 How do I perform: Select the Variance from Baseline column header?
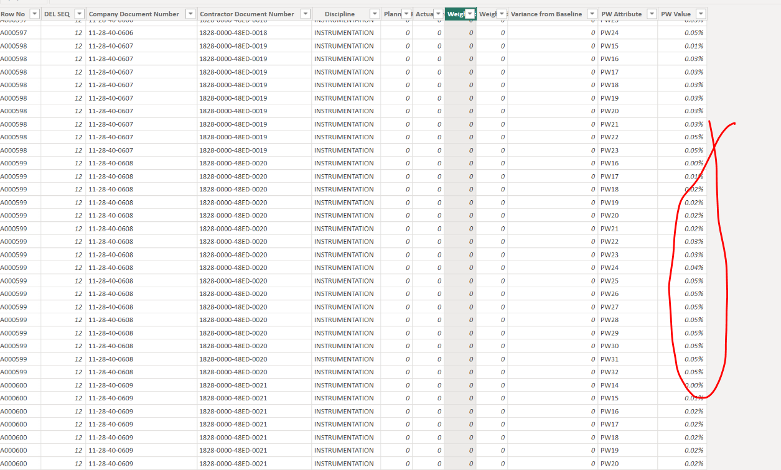(546, 14)
